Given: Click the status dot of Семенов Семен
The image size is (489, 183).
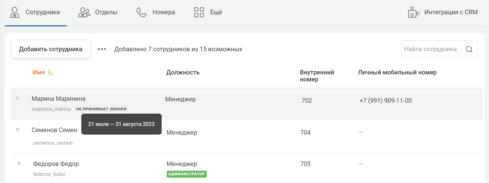Looking at the screenshot, I should click(x=17, y=130).
